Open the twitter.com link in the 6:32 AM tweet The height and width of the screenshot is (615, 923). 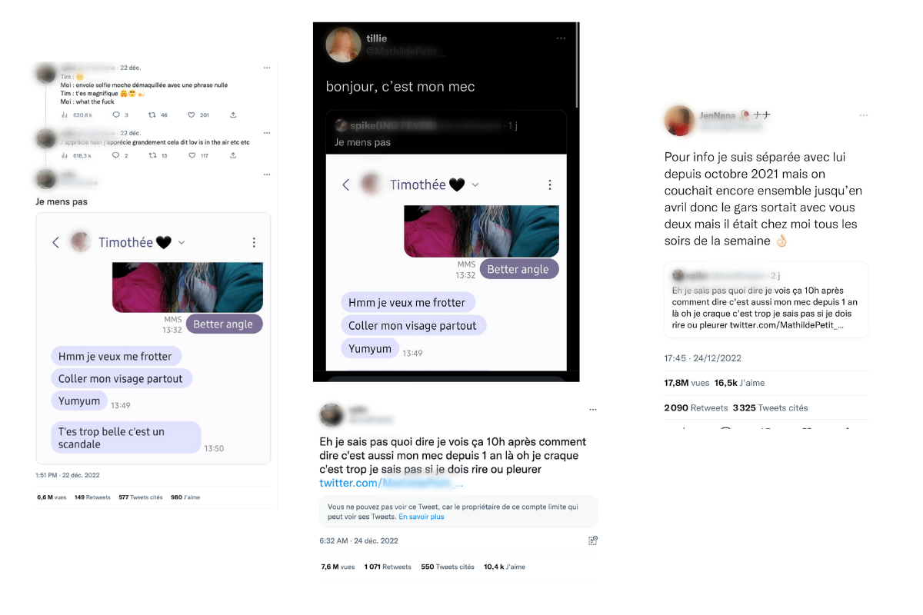pyautogui.click(x=392, y=483)
